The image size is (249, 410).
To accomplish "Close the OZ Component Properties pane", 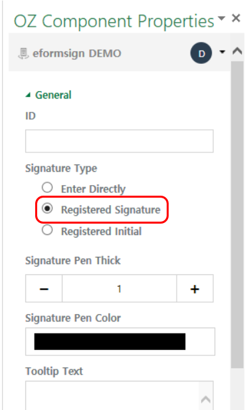I will 236,19.
